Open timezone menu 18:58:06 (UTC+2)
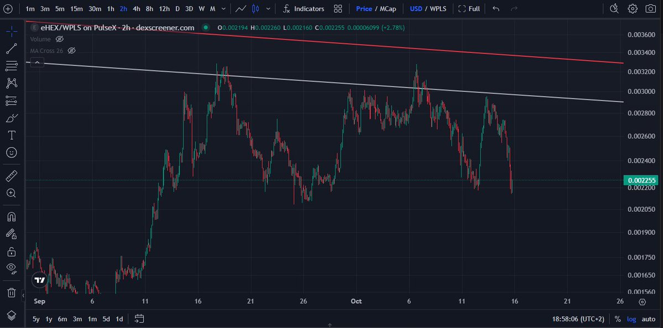The height and width of the screenshot is (328, 663). point(578,319)
